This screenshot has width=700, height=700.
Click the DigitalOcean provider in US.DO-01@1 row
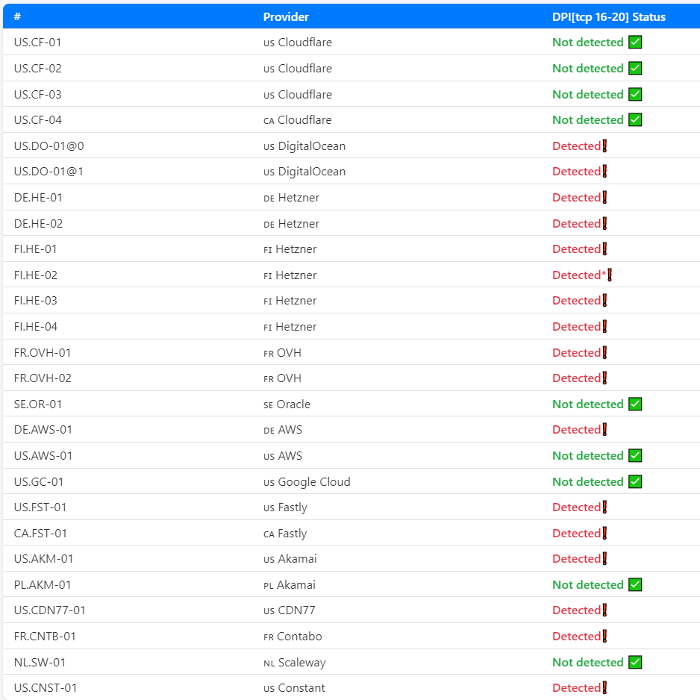(x=311, y=172)
